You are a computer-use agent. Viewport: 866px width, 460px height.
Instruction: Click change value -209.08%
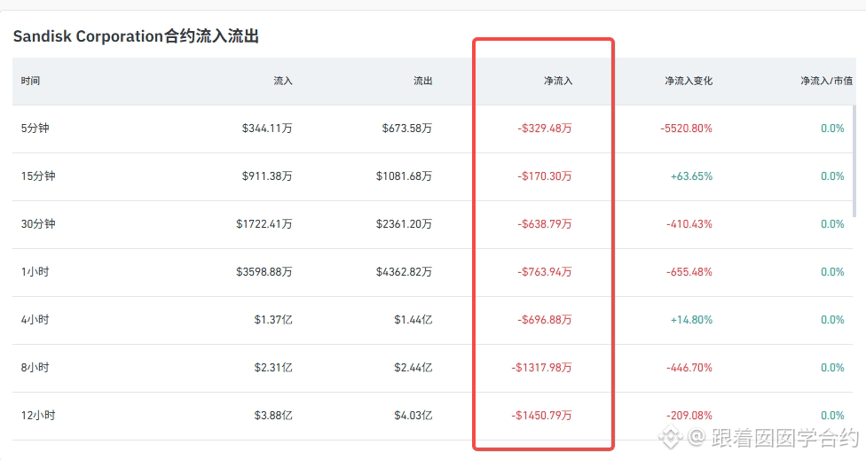[x=689, y=416]
